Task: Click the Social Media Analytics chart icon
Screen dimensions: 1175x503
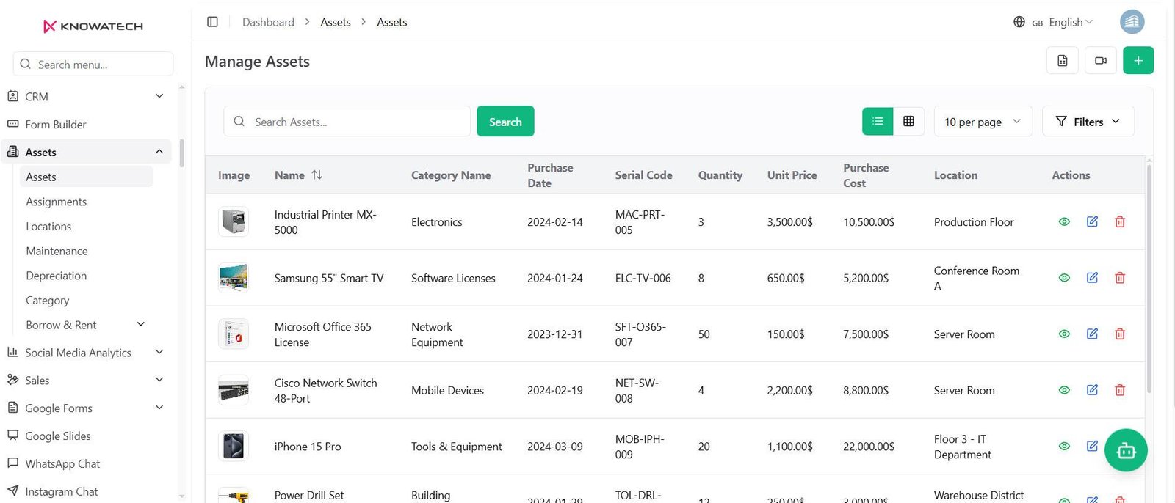Action: tap(12, 352)
